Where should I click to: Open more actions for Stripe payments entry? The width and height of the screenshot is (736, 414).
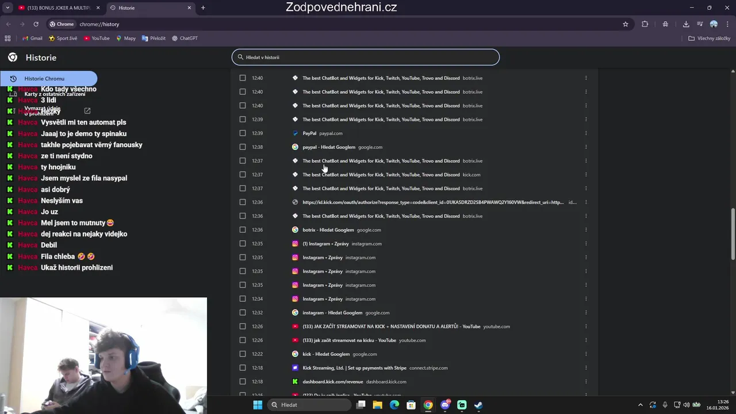click(586, 368)
